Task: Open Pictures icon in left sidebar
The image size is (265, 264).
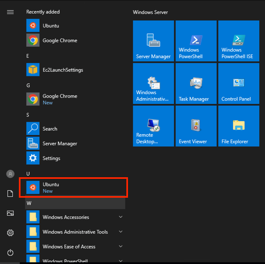Action: 10,213
